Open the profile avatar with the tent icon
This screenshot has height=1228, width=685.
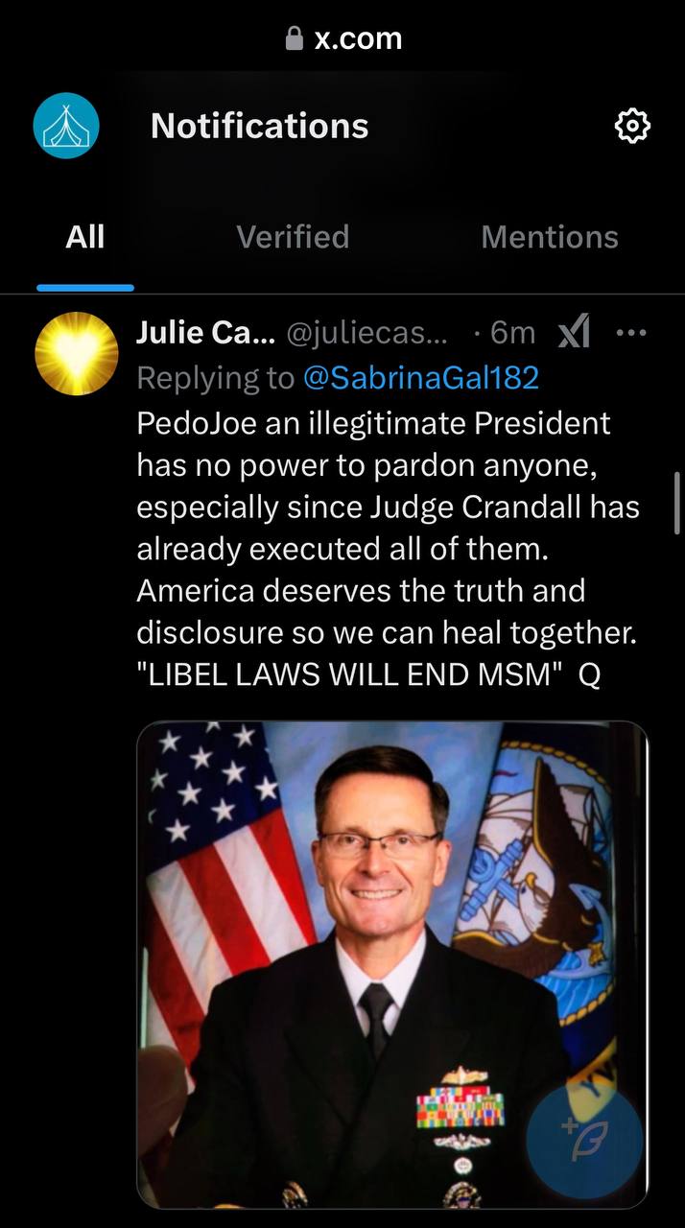[66, 126]
